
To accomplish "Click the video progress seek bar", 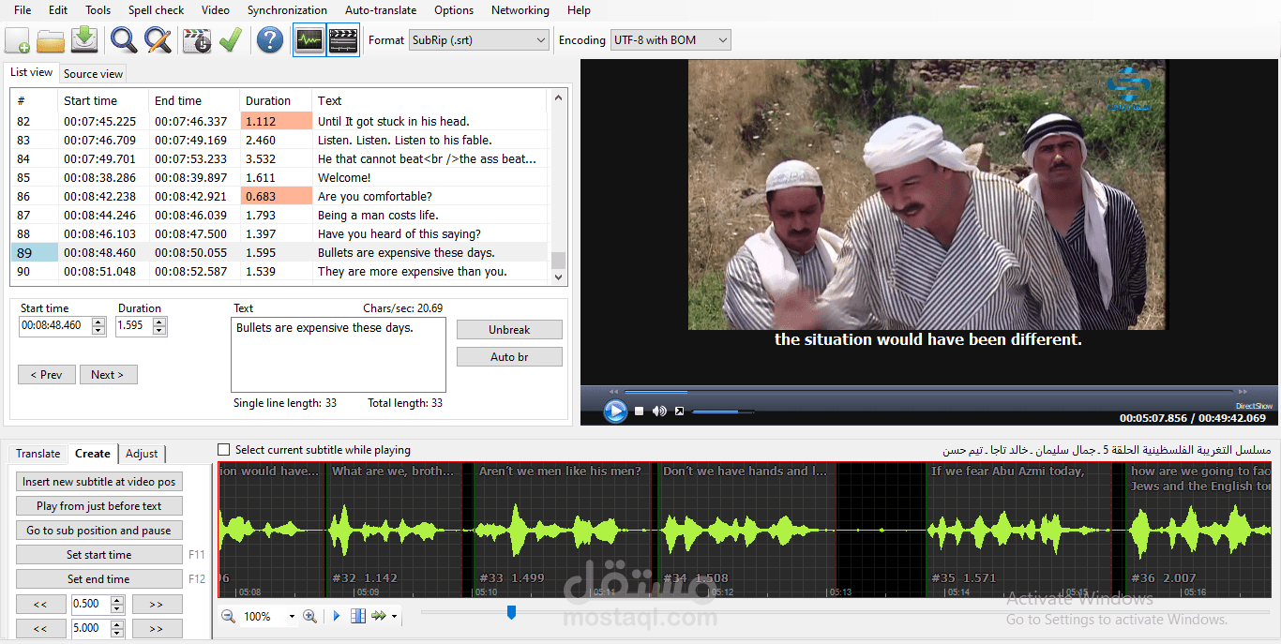I will coord(928,392).
